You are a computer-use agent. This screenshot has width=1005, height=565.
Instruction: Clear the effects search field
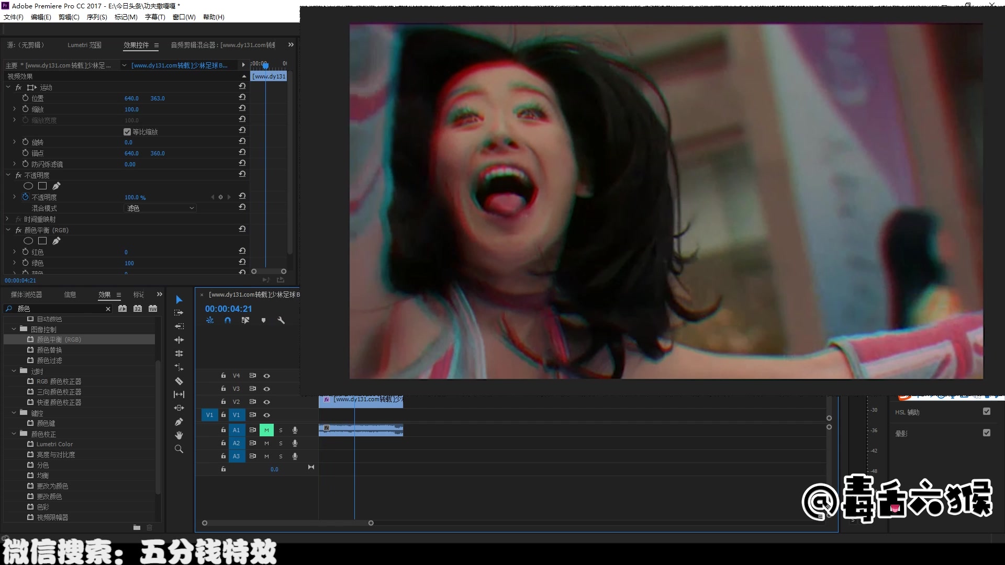(x=108, y=309)
